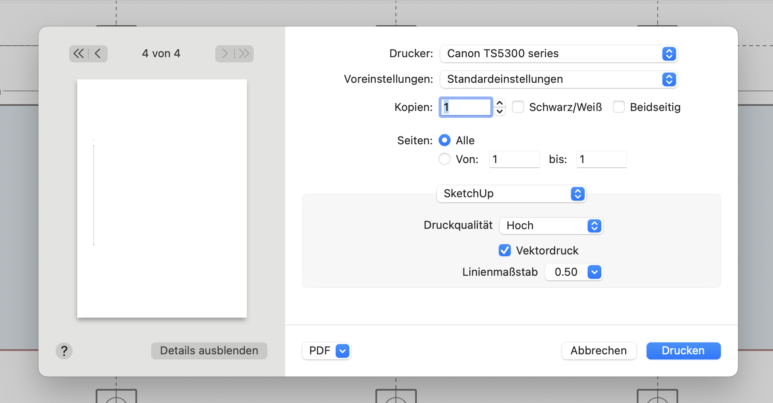Uncheck the Vektordruck checkbox

(505, 251)
